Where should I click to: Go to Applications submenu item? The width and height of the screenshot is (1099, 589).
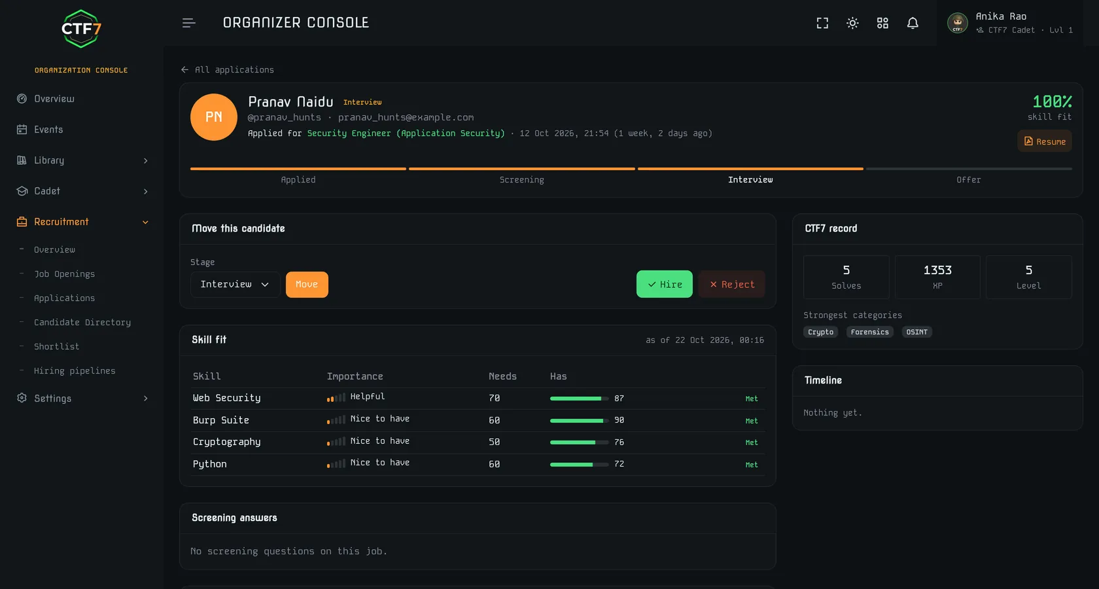pos(64,298)
